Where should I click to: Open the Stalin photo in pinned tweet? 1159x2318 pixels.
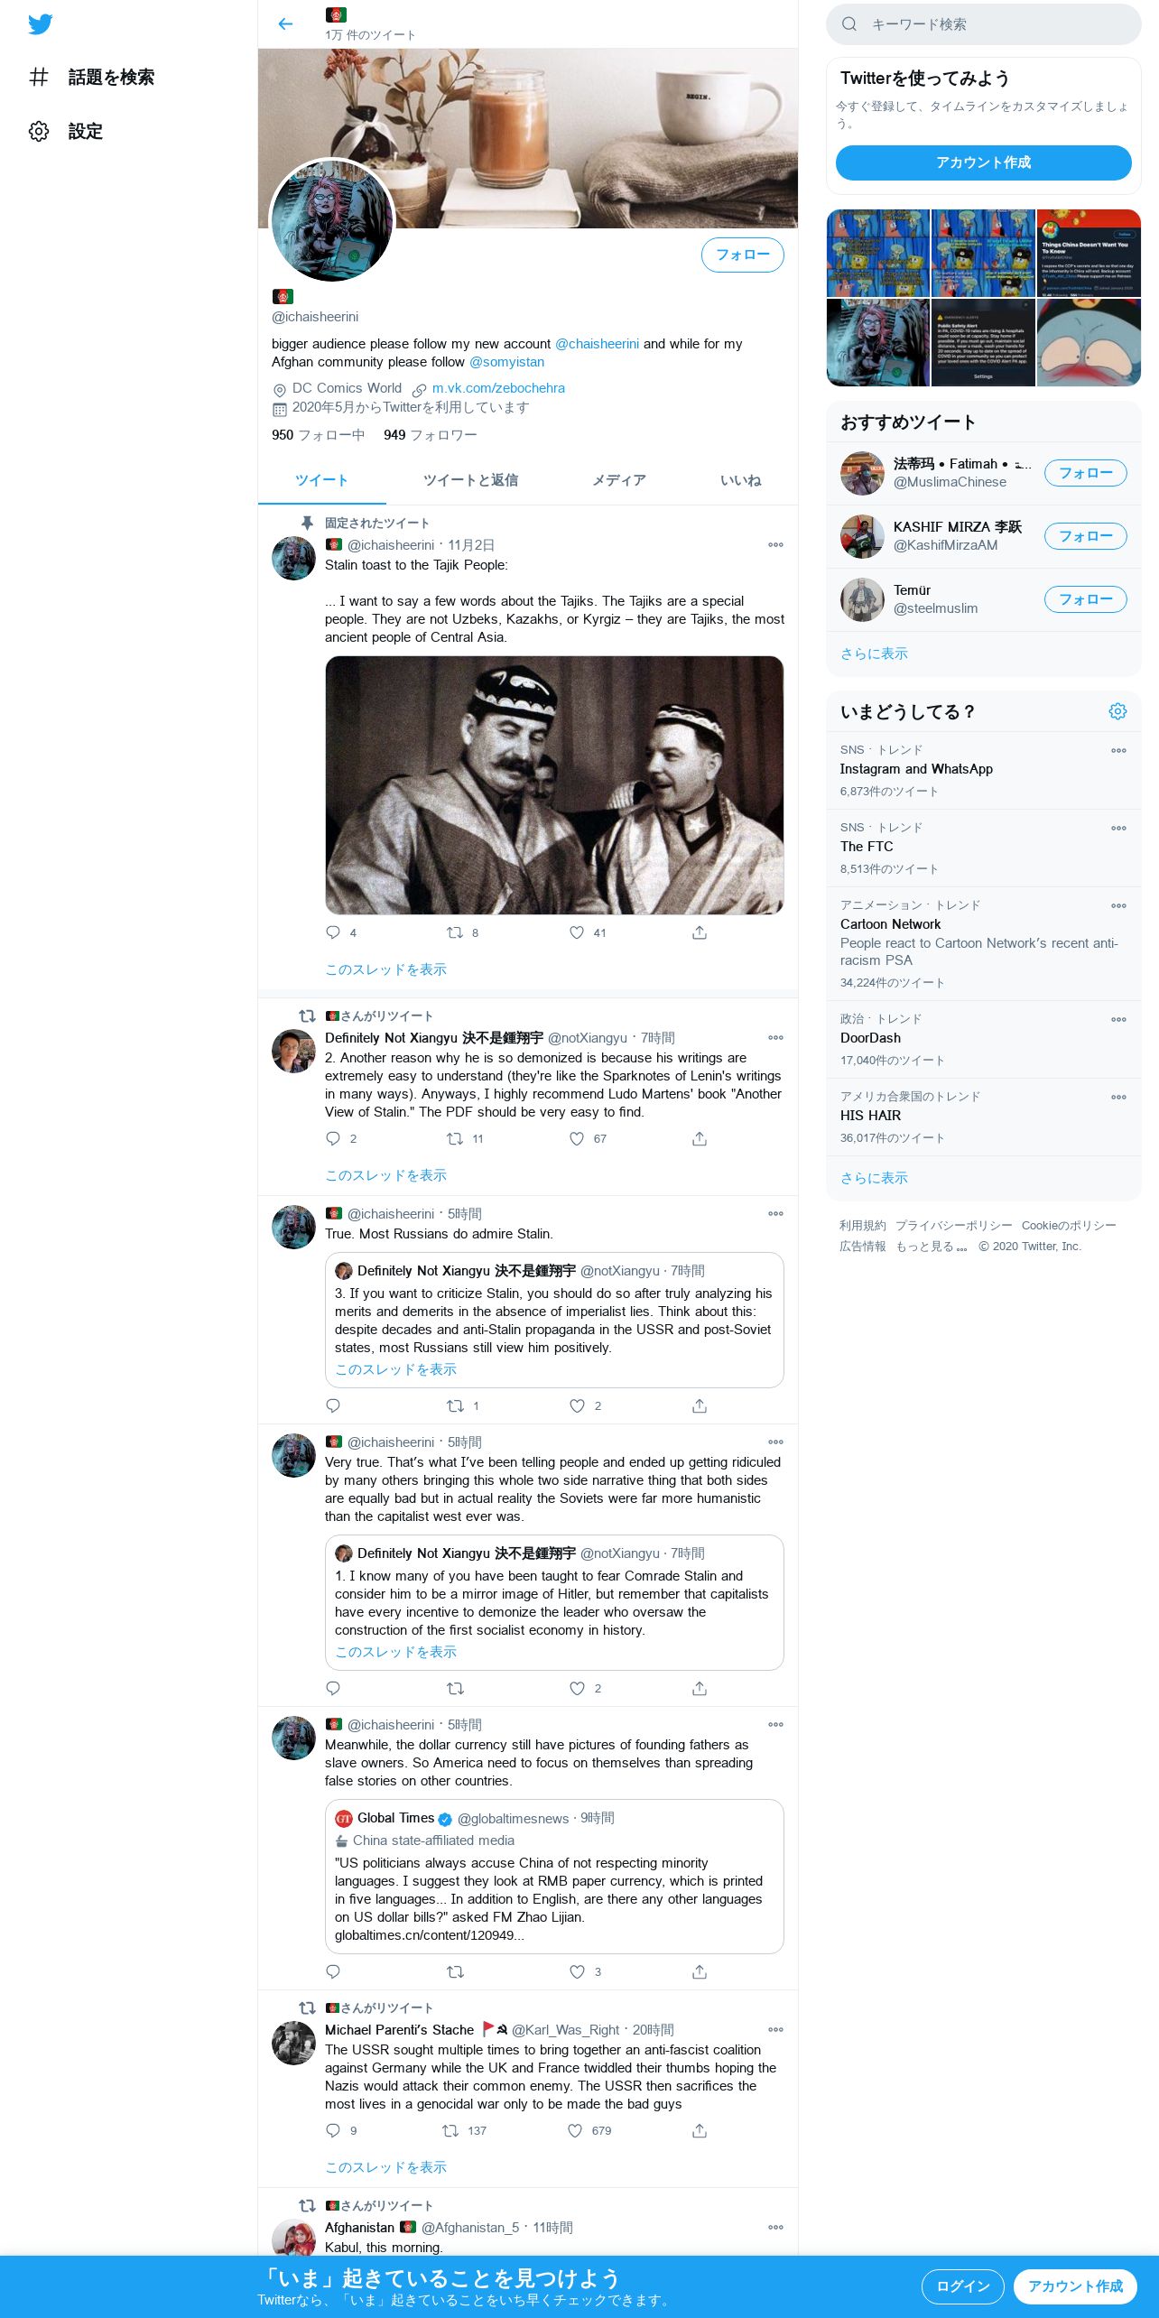pyautogui.click(x=554, y=785)
